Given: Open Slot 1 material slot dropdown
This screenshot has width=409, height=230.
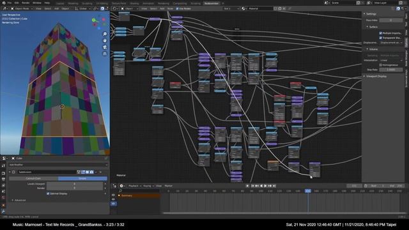Looking at the screenshot, I should click(231, 8).
